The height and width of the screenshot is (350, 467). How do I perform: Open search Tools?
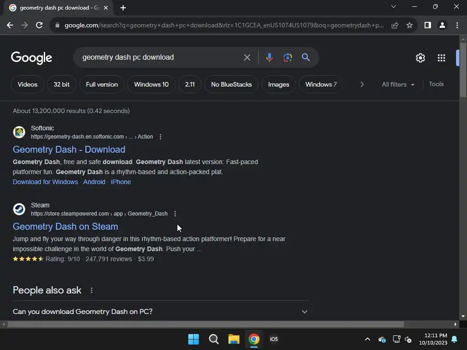(436, 84)
